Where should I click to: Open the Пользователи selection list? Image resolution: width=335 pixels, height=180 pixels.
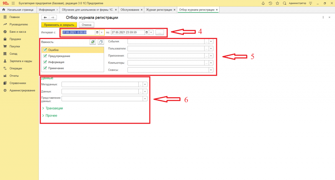point(206,48)
